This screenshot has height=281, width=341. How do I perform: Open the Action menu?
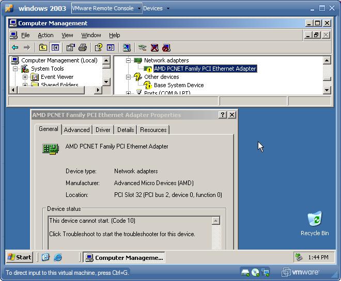pyautogui.click(x=45, y=35)
